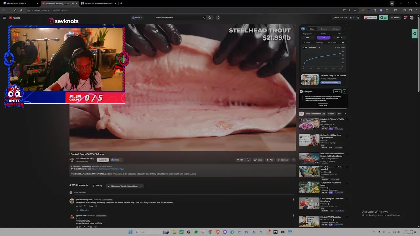Click the page vertical scrollbar
This screenshot has height=236, width=420.
[x=418, y=54]
